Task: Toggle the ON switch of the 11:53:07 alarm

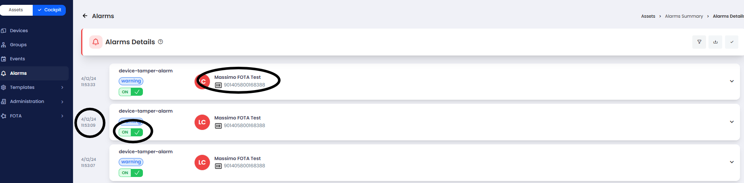Action: click(131, 173)
